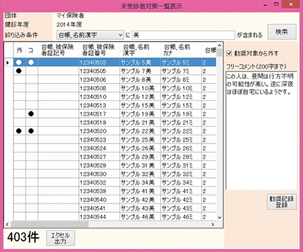Select cell 12340510
Screen dimensions: 303x252
(x=99, y=97)
